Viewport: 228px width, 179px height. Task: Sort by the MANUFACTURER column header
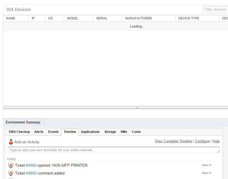point(138,18)
